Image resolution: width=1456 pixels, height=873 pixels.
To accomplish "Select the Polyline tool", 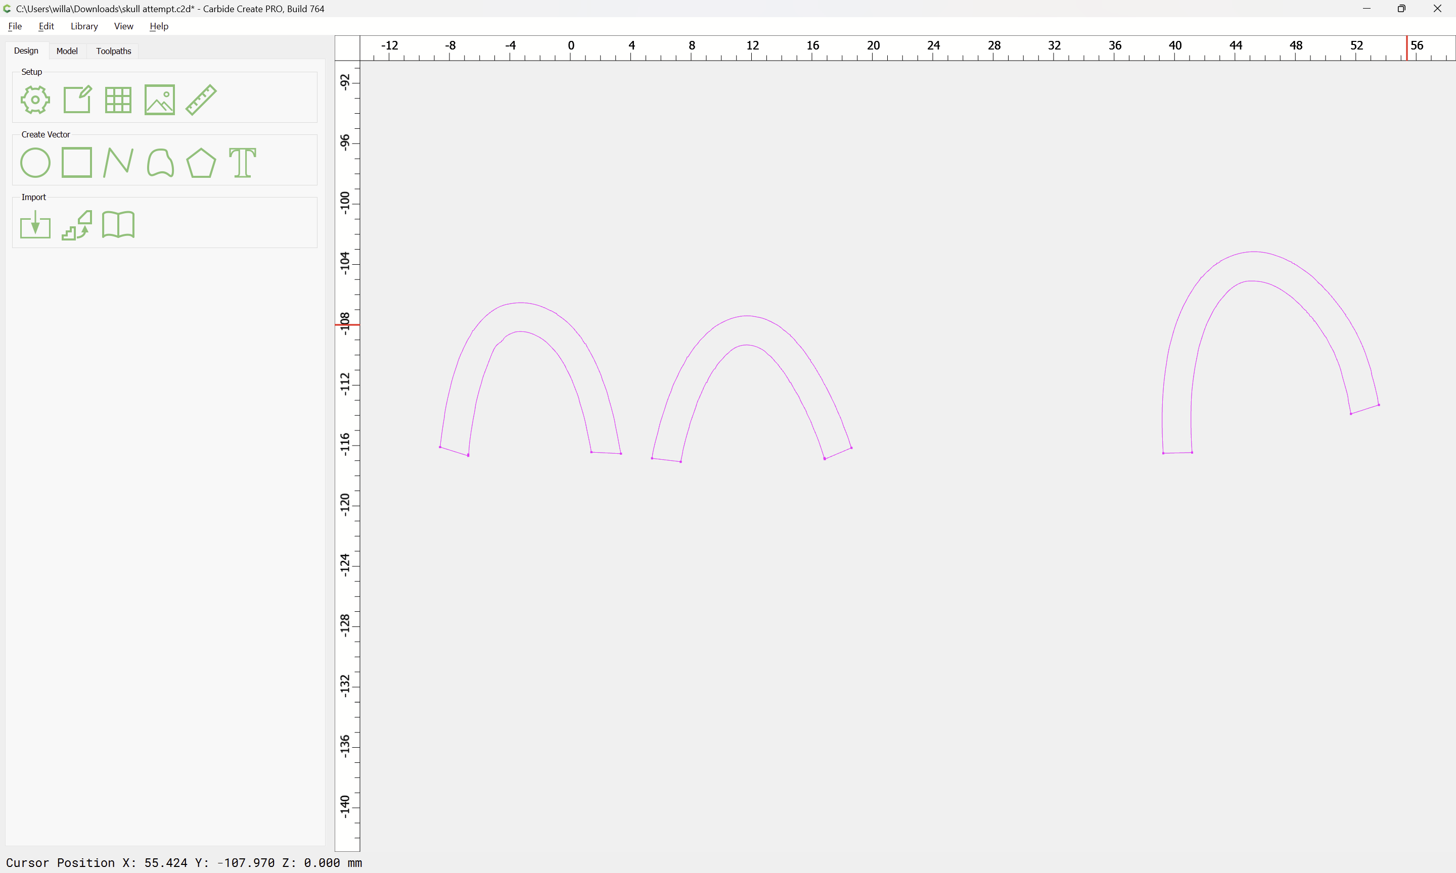I will pyautogui.click(x=118, y=162).
